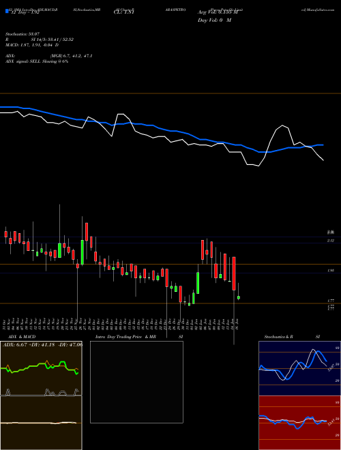This screenshot has height=450, width=341.
Task: Click the 'Day Vol: 0 M' value
Action: (x=214, y=20)
